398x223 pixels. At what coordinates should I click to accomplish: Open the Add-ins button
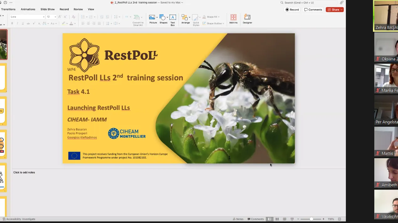point(233,19)
